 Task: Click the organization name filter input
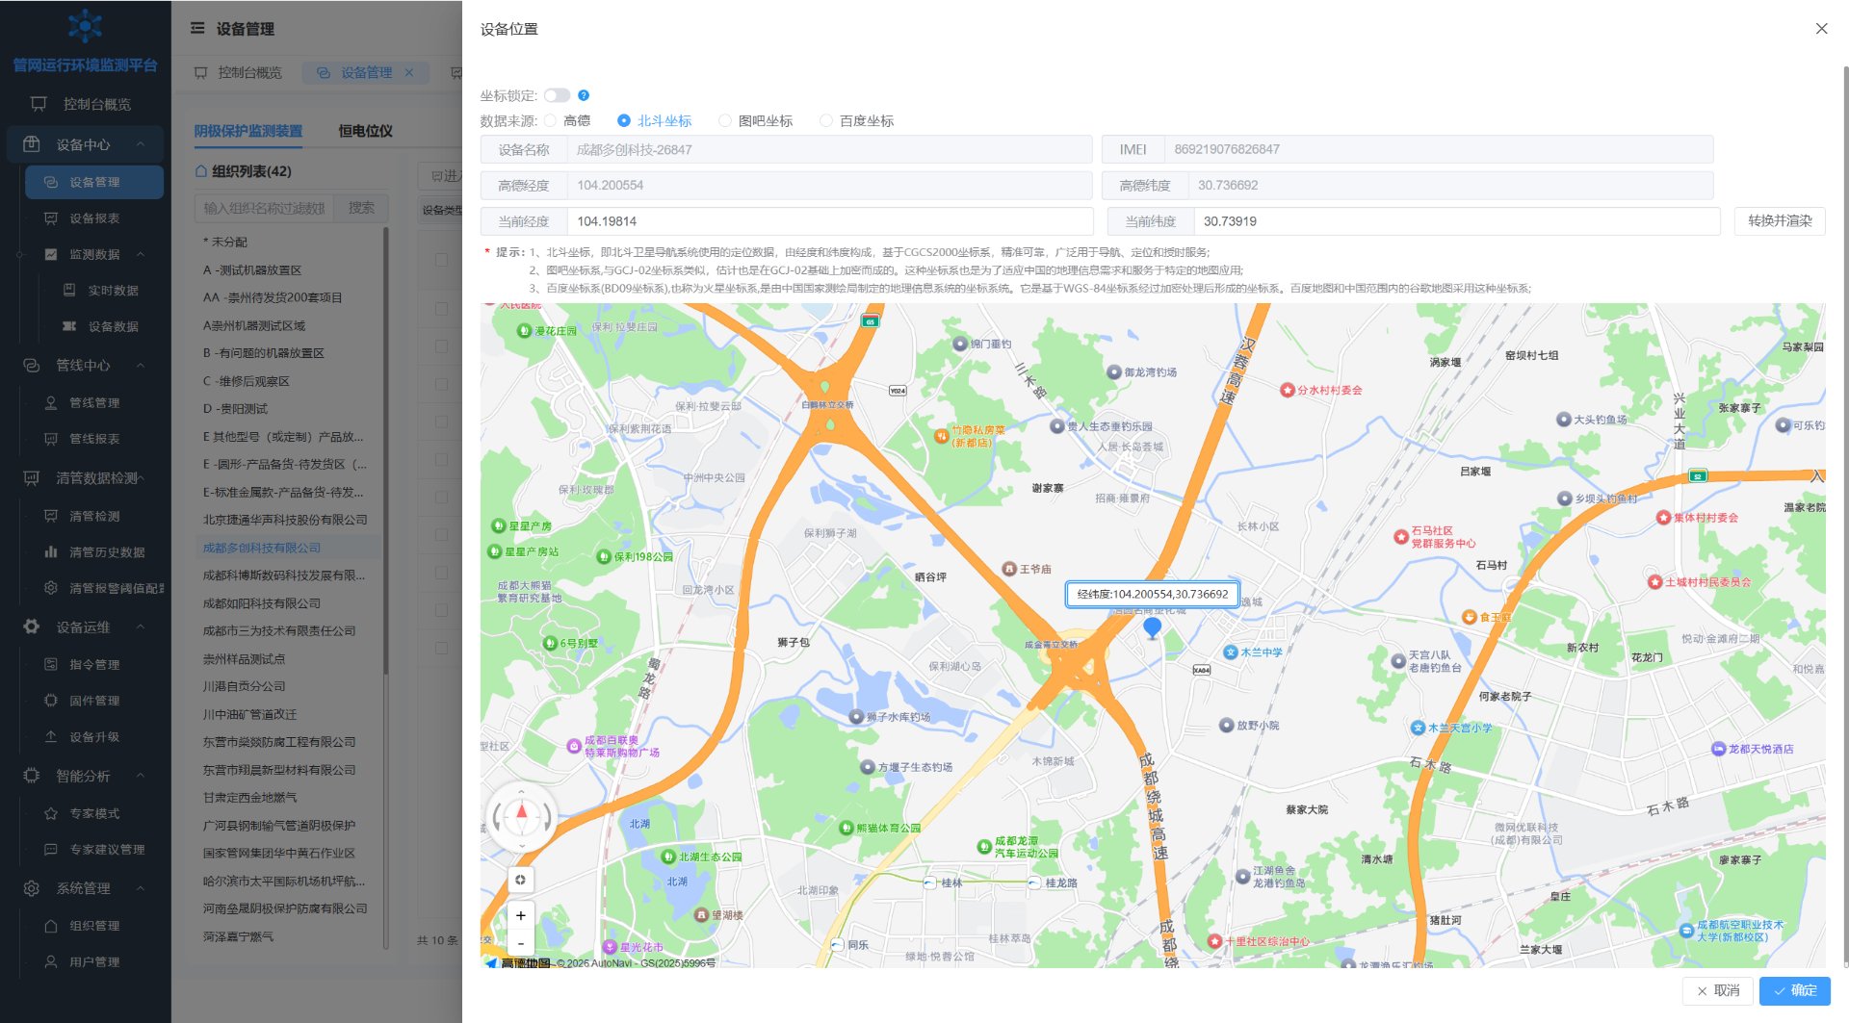click(265, 208)
